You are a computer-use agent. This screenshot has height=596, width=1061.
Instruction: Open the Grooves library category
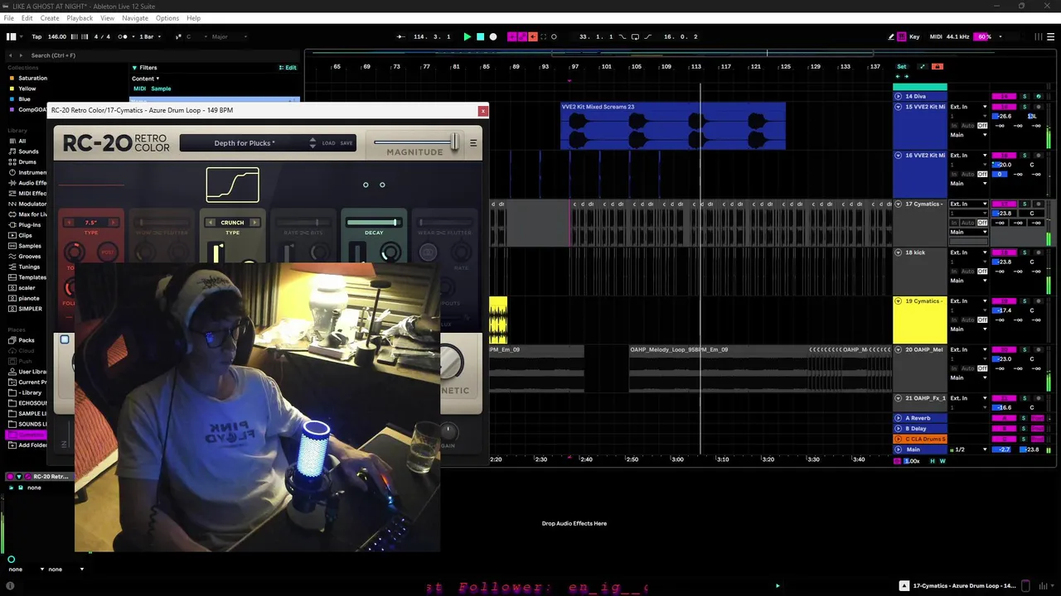(29, 257)
